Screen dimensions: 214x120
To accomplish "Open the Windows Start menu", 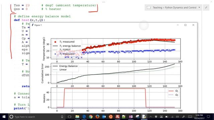I will (x=4, y=117).
